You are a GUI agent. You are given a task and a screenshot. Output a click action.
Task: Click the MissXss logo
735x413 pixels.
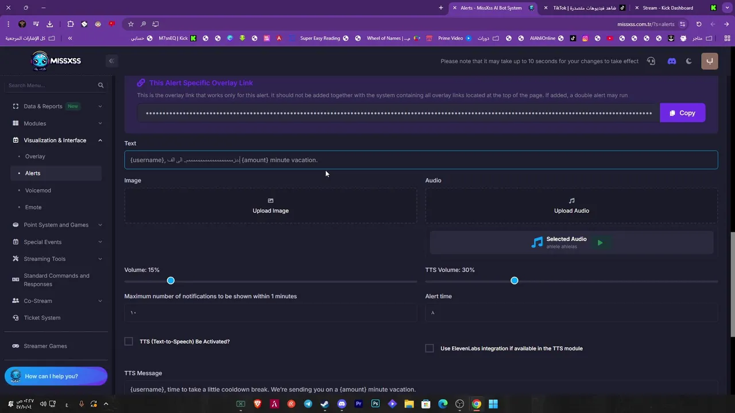[x=56, y=61]
